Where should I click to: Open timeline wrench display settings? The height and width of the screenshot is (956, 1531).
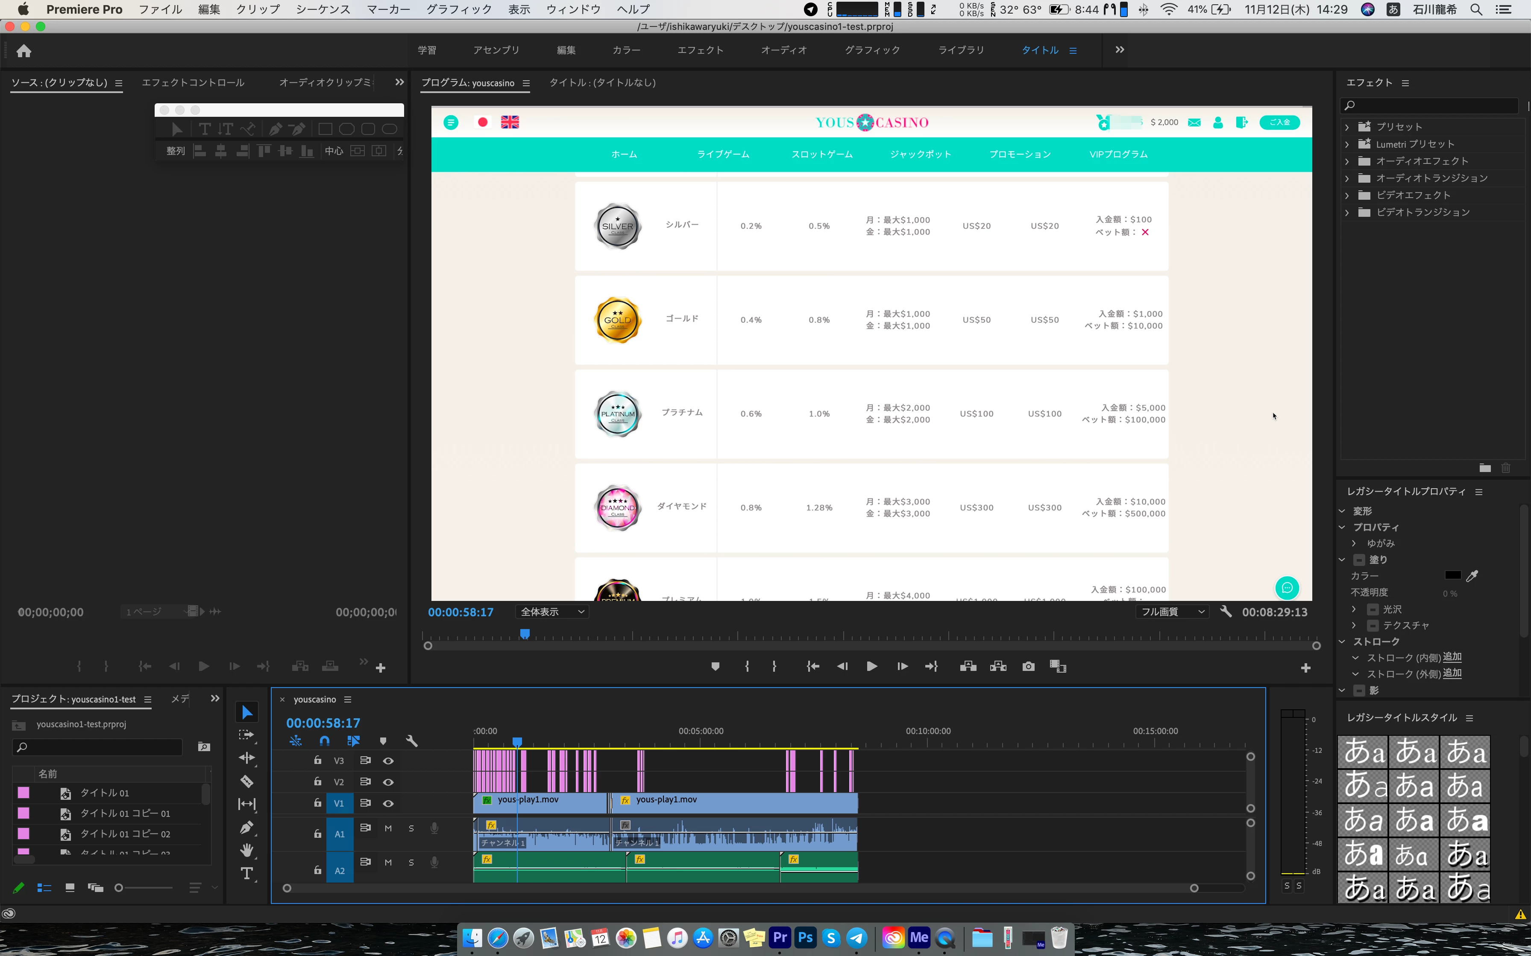411,740
